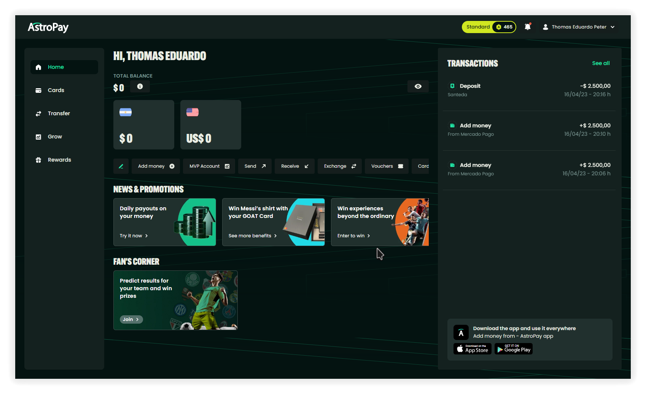Open Win experiences beyond the ordinary card
Screen dimensions: 646x394
[380, 222]
